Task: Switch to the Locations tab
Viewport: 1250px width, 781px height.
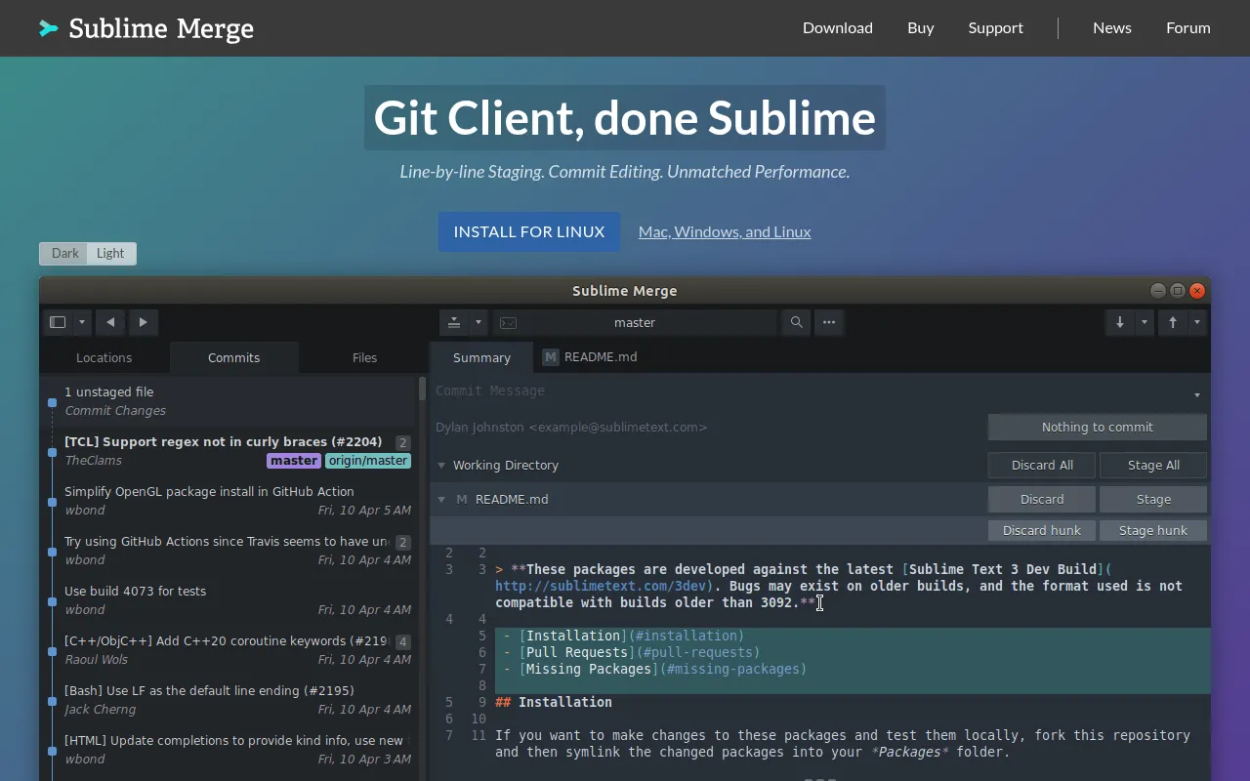Action: pos(104,357)
